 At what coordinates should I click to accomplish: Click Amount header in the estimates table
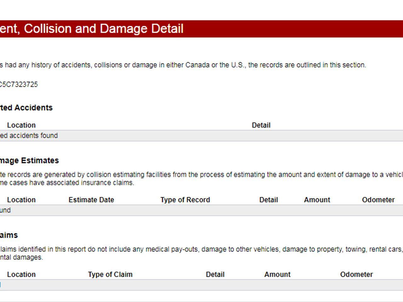coord(317,200)
